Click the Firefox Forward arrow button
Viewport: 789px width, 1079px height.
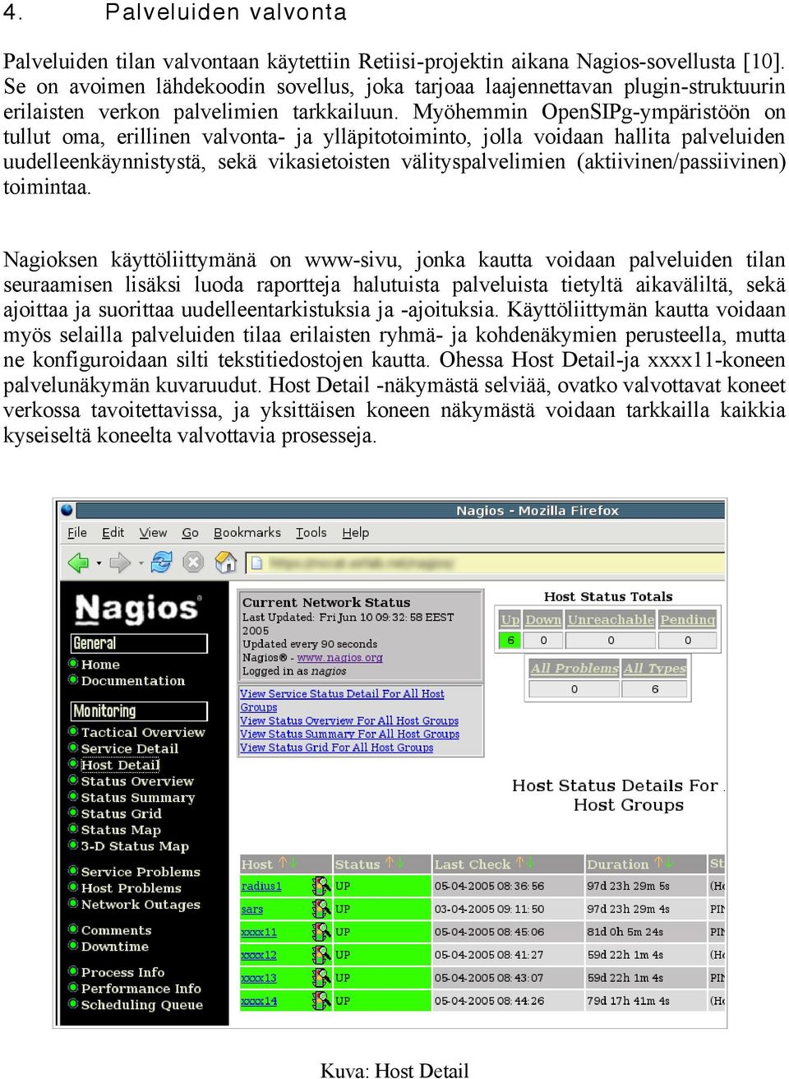point(120,563)
